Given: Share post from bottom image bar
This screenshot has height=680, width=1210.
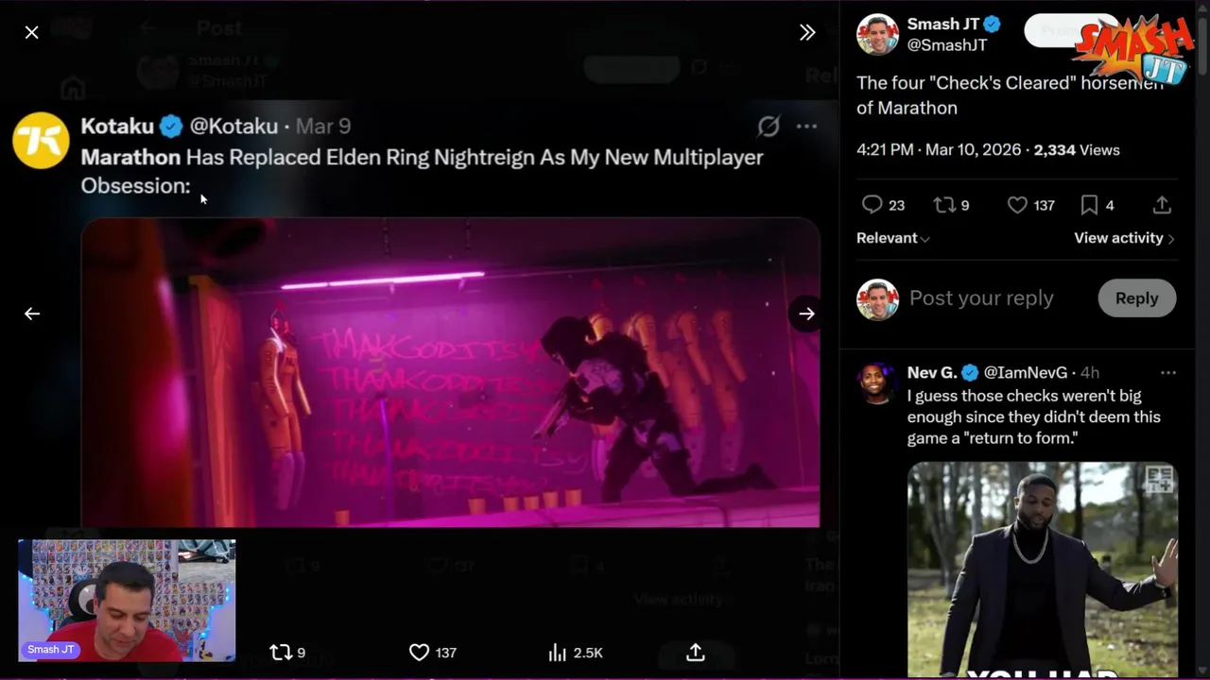Looking at the screenshot, I should [696, 653].
